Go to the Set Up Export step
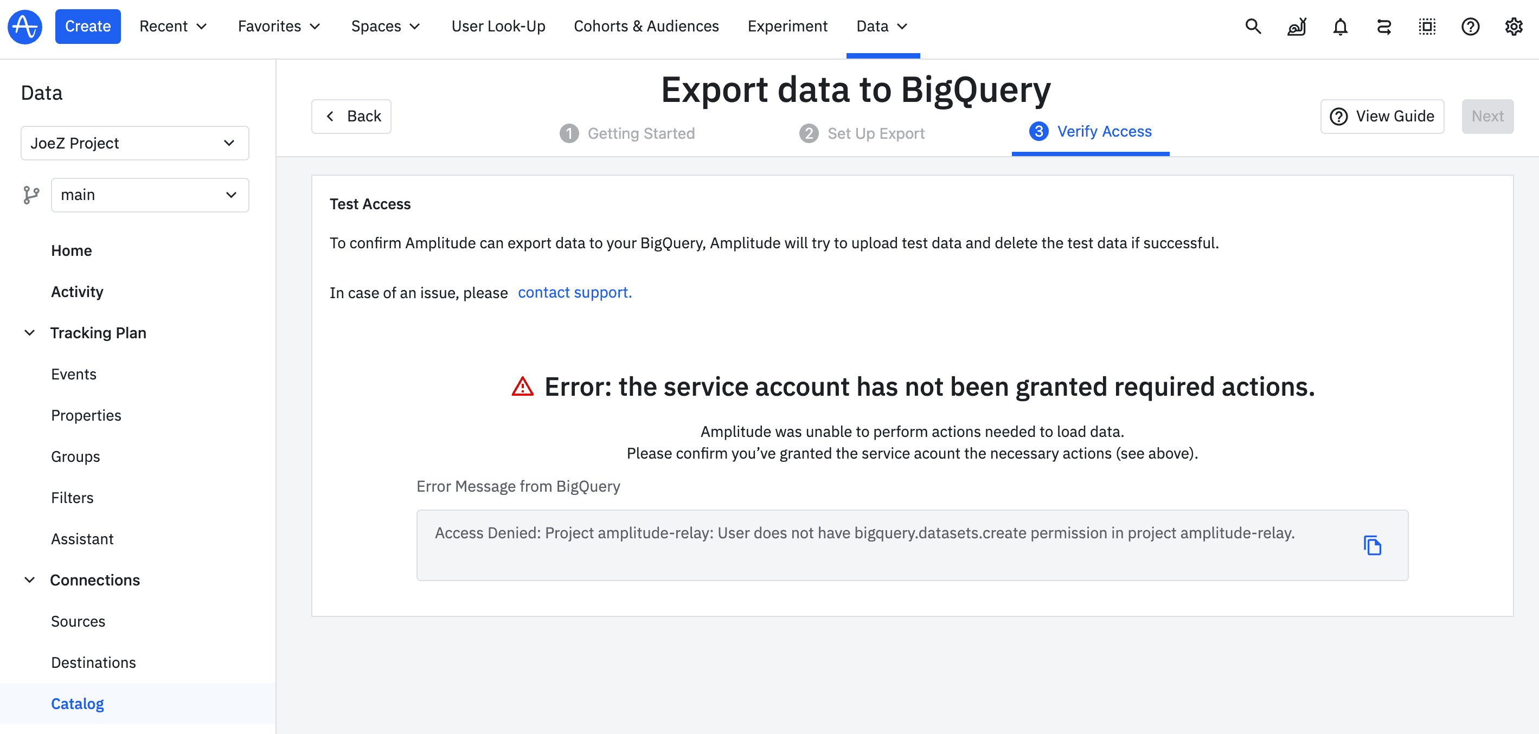1539x734 pixels. coord(862,133)
